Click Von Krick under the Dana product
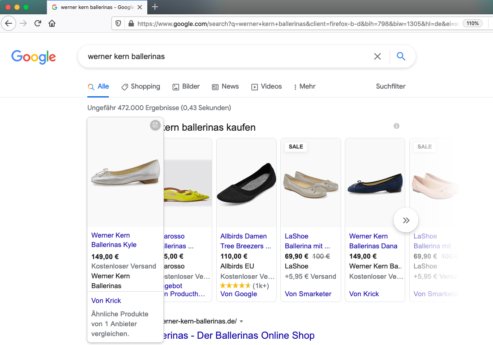The width and height of the screenshot is (493, 345). pos(364,294)
